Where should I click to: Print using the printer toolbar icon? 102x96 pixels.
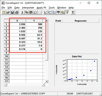click(17, 13)
